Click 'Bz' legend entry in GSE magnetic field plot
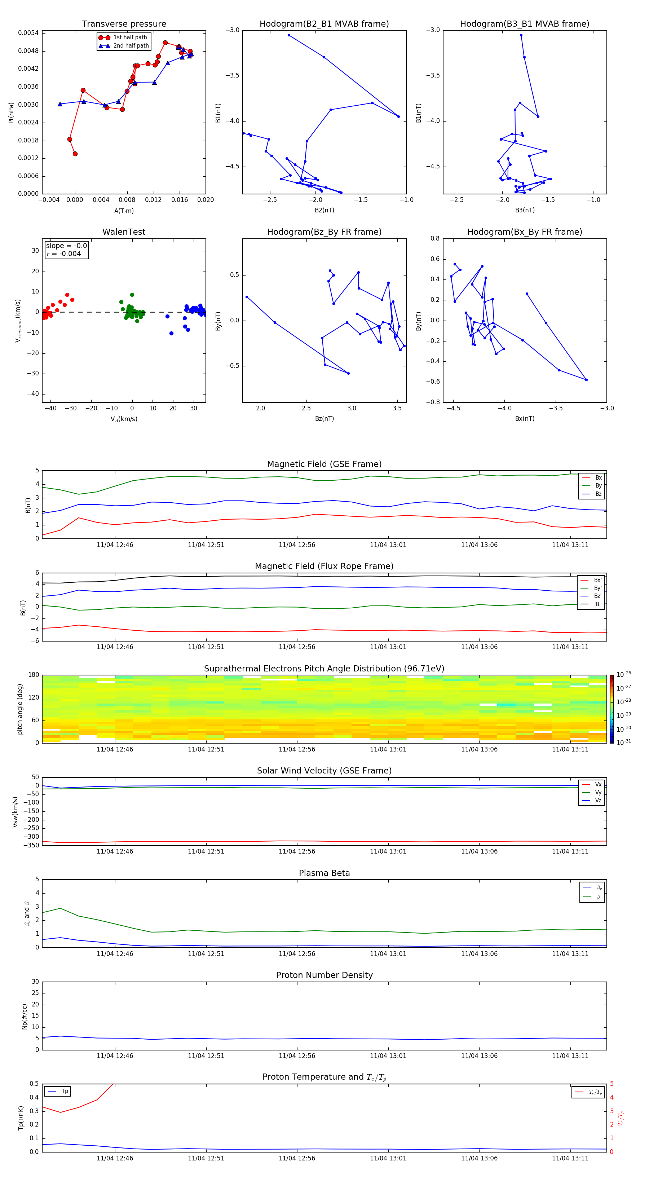The image size is (649, 1190). (x=592, y=494)
